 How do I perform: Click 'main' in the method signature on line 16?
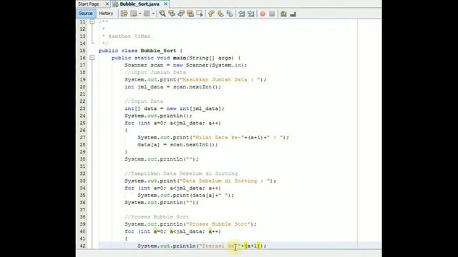[180, 58]
